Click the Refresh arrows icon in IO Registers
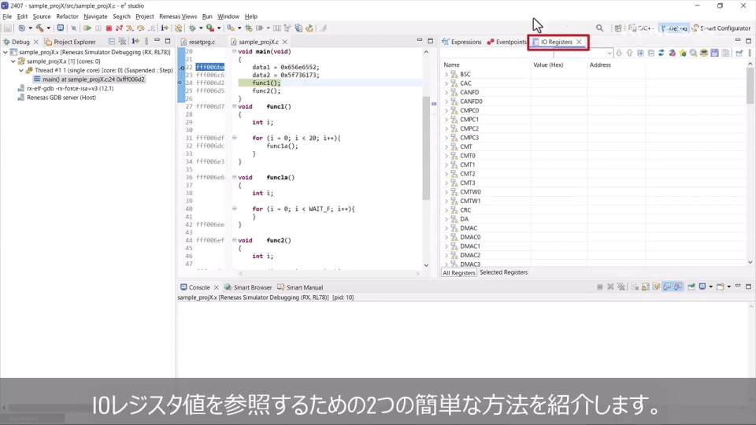 click(661, 53)
